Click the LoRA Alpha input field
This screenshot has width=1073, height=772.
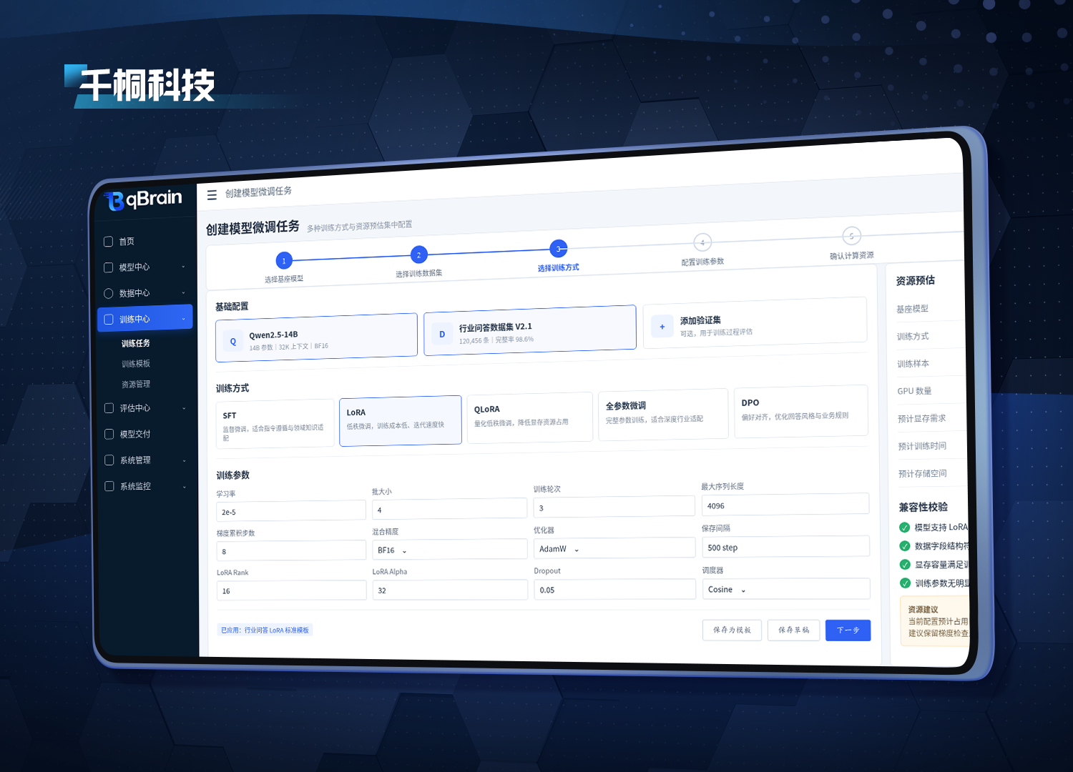(451, 590)
